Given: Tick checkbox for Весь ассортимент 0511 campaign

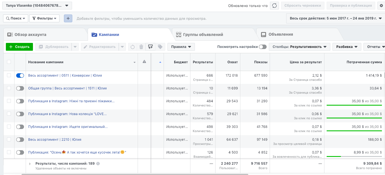Looking at the screenshot, I should (x=9, y=75).
